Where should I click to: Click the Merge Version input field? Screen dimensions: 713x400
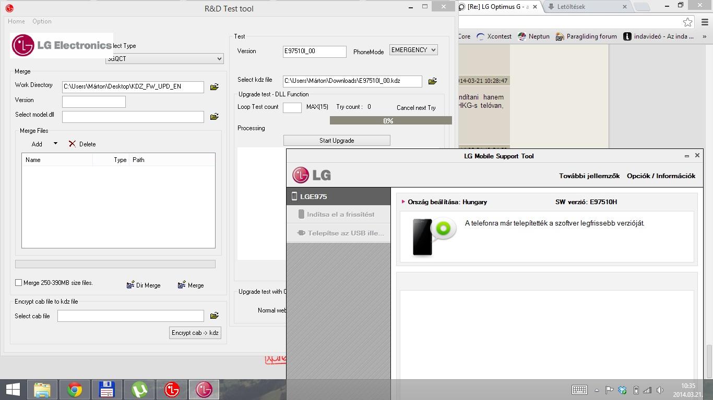click(94, 102)
